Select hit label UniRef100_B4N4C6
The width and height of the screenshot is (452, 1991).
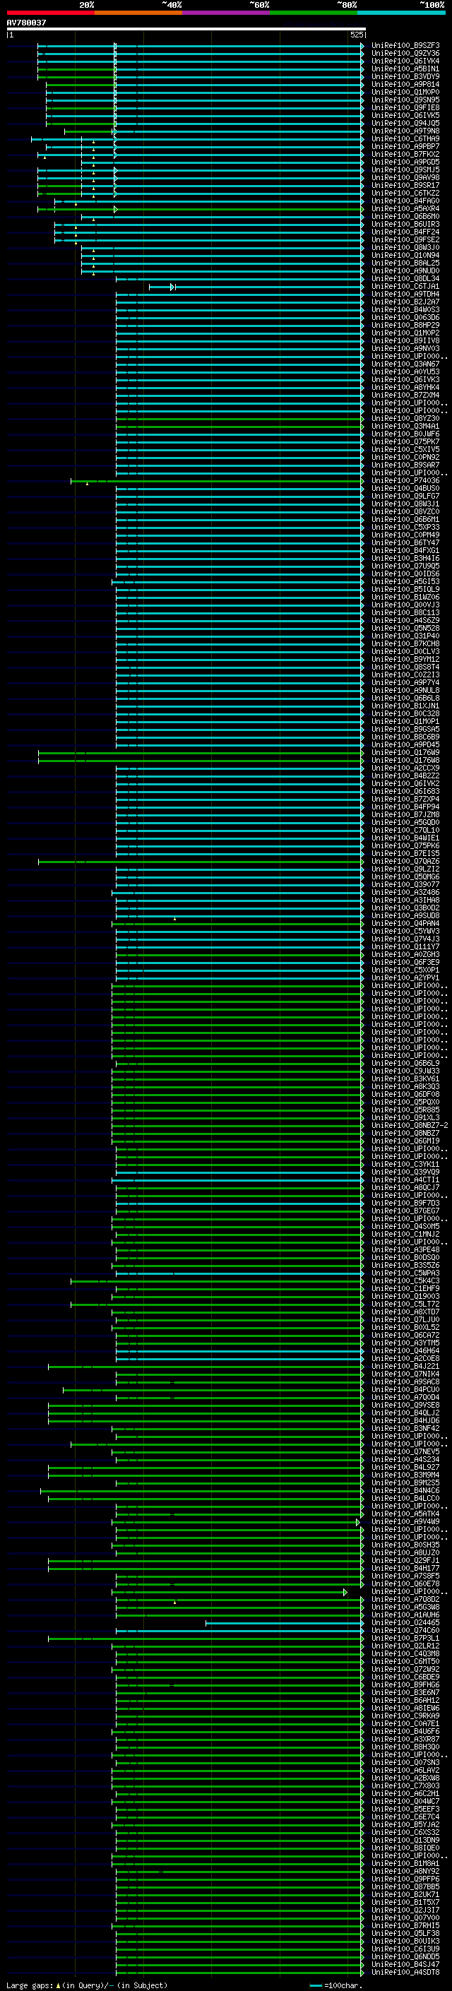point(405,1491)
